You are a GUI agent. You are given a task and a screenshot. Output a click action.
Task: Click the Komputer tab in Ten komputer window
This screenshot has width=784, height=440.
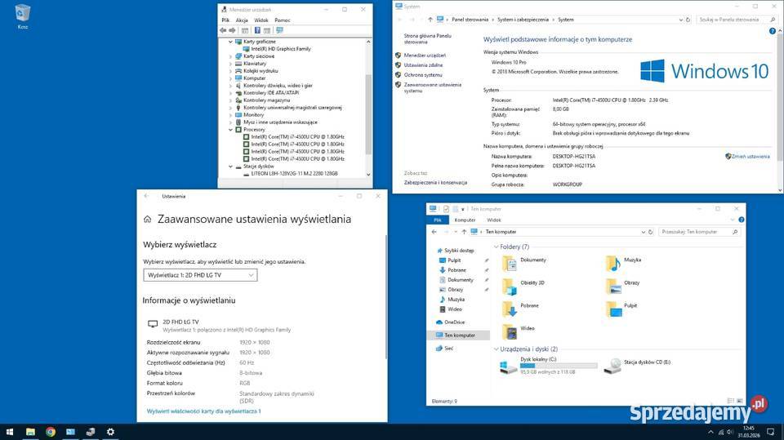pos(465,220)
